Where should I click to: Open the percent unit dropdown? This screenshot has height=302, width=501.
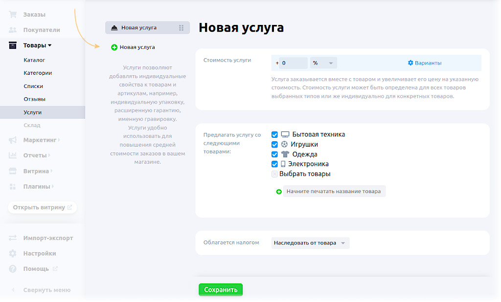[x=323, y=63]
